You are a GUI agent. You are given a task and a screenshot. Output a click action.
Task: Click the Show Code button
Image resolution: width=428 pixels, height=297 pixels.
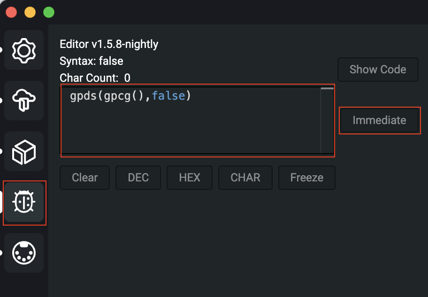click(x=378, y=70)
